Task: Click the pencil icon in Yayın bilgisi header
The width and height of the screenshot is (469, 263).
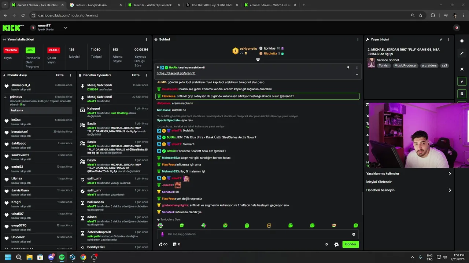Action: (441, 39)
